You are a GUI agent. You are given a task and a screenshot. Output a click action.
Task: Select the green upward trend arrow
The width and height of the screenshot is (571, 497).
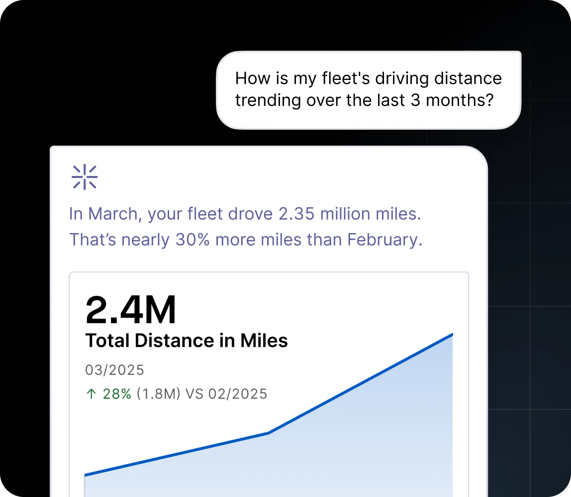(x=90, y=394)
